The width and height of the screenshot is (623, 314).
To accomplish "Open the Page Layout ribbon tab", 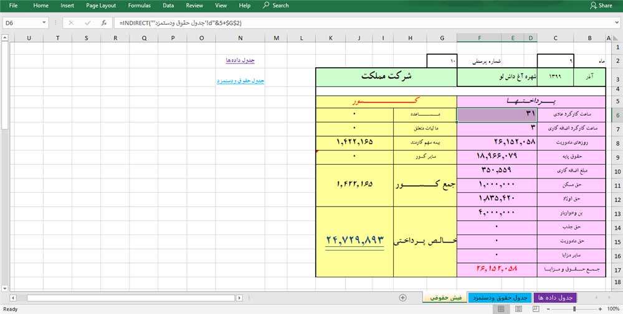I will [101, 6].
